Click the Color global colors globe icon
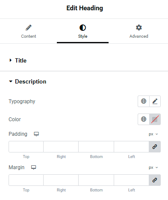168x200 pixels. [x=144, y=119]
